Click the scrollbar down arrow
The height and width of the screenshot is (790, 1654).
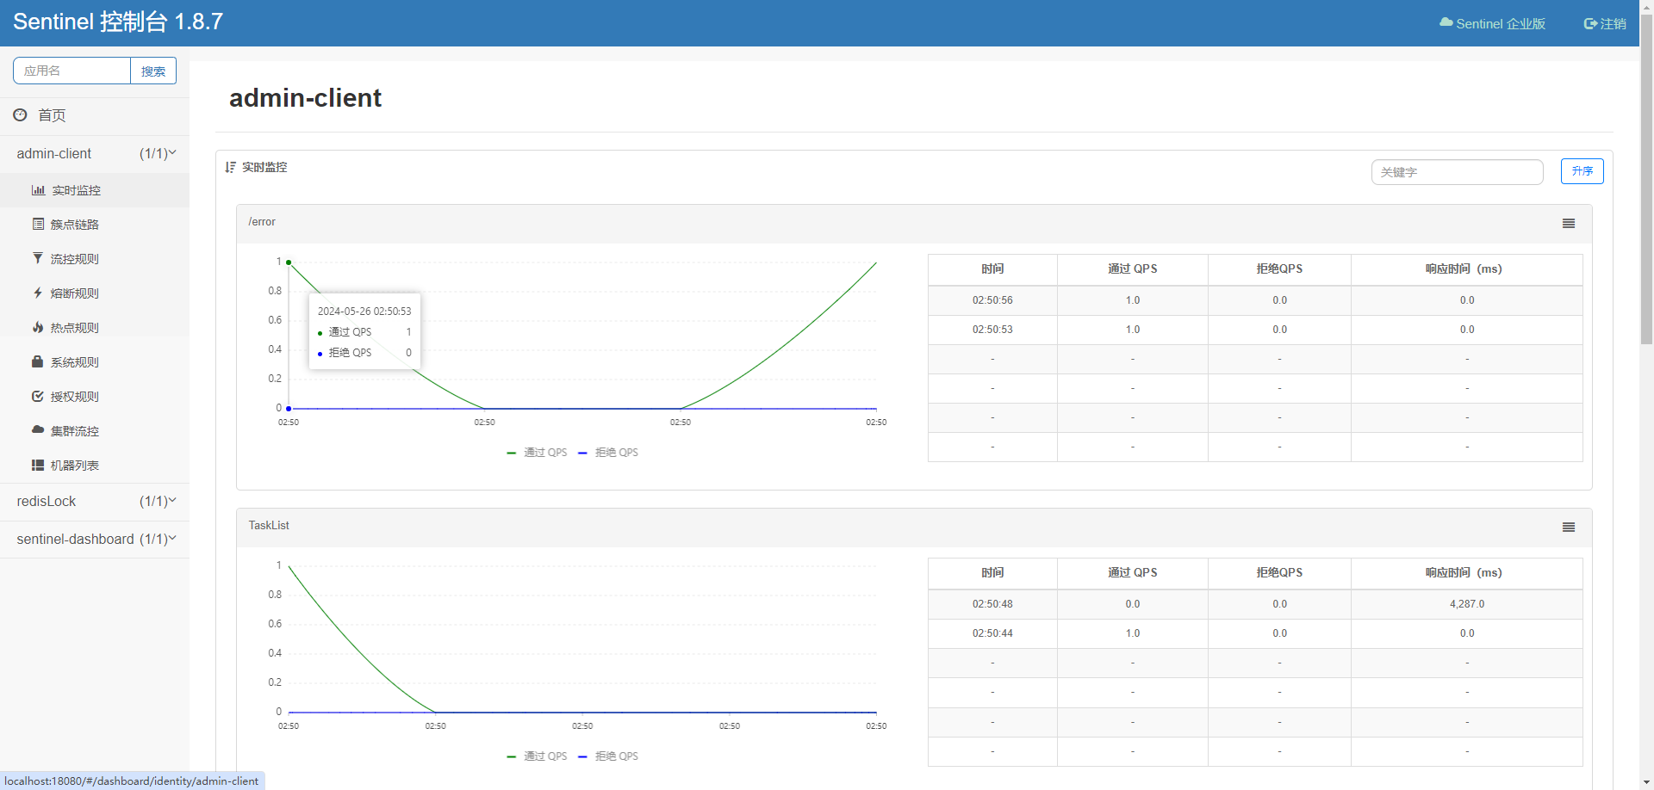pos(1646,781)
